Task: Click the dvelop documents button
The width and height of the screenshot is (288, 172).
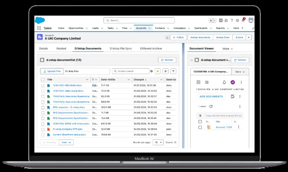Action: click(200, 37)
